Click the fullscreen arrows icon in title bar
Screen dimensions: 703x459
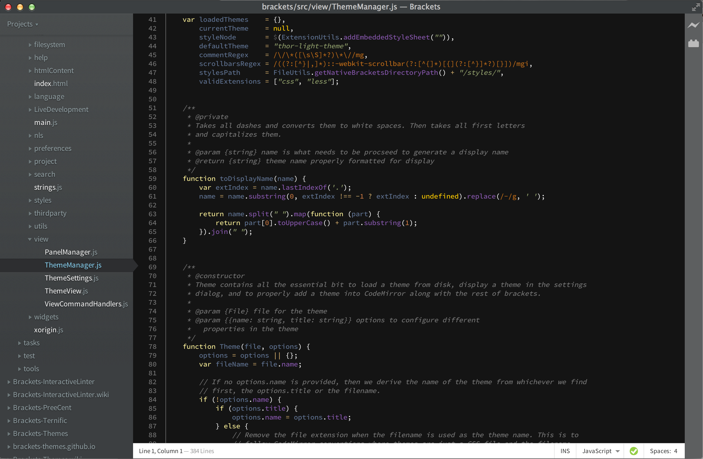696,7
